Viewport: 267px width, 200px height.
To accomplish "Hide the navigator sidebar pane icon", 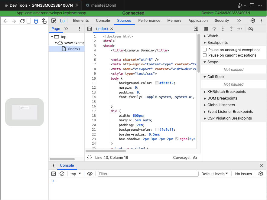I will pyautogui.click(x=90, y=29).
